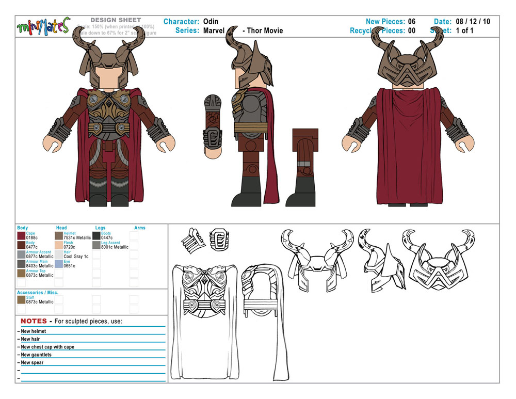516x399 pixels.
Task: Click the side view Odin figure
Action: coord(252,116)
